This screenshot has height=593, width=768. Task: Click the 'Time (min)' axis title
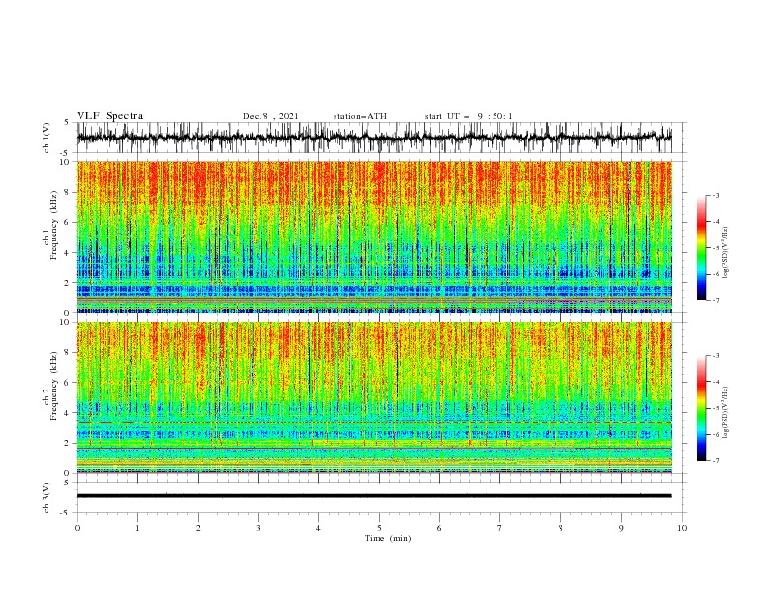click(388, 538)
